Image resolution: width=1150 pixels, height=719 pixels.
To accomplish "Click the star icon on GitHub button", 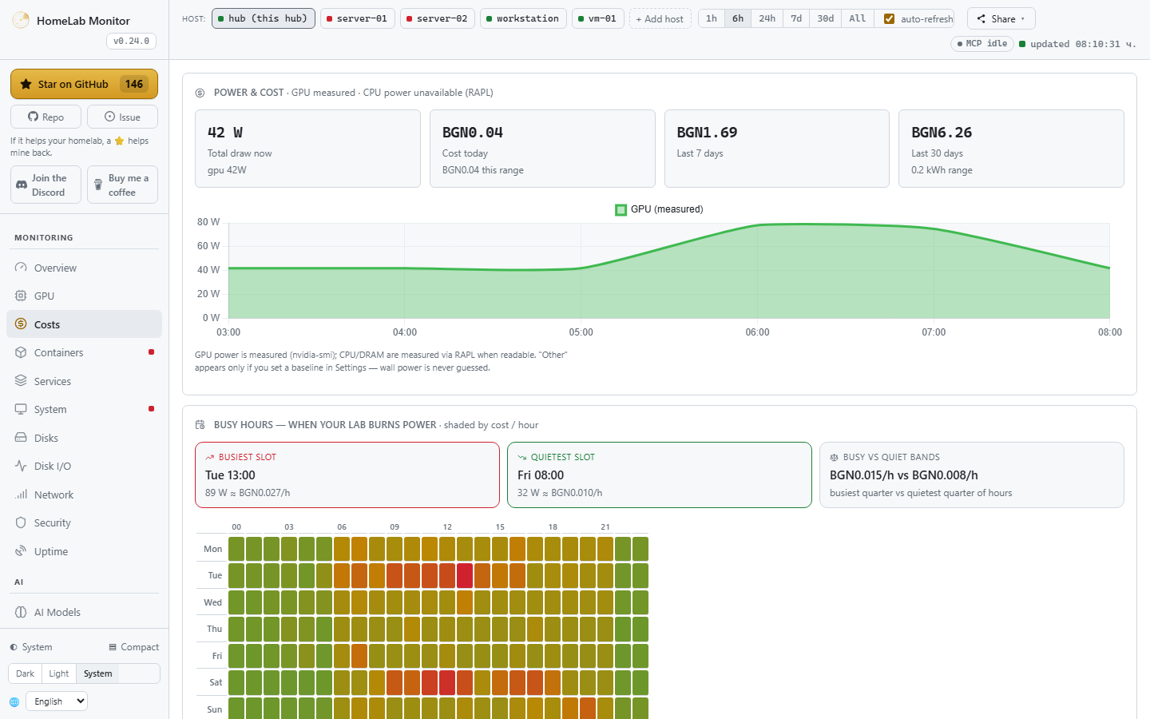I will tap(26, 84).
